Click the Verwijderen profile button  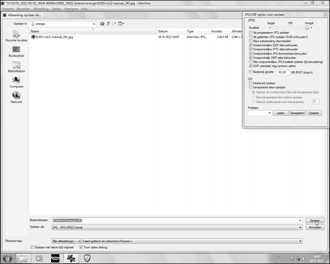[297, 113]
